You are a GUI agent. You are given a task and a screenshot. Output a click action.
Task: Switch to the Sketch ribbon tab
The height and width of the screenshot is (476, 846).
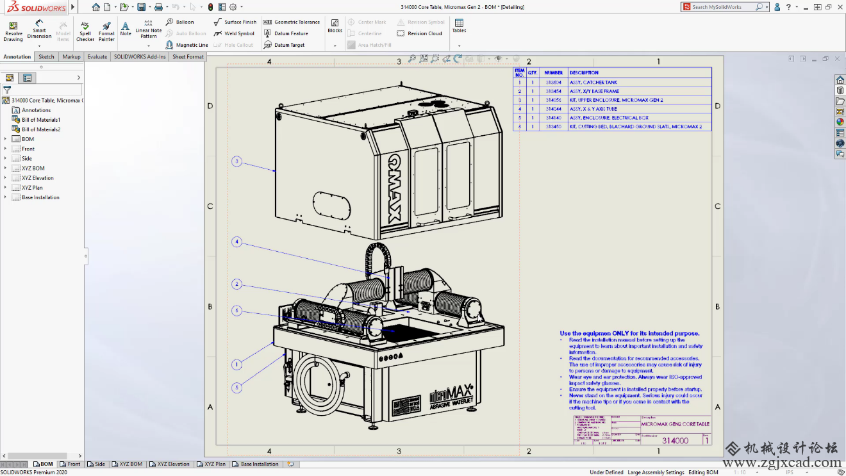coord(46,56)
